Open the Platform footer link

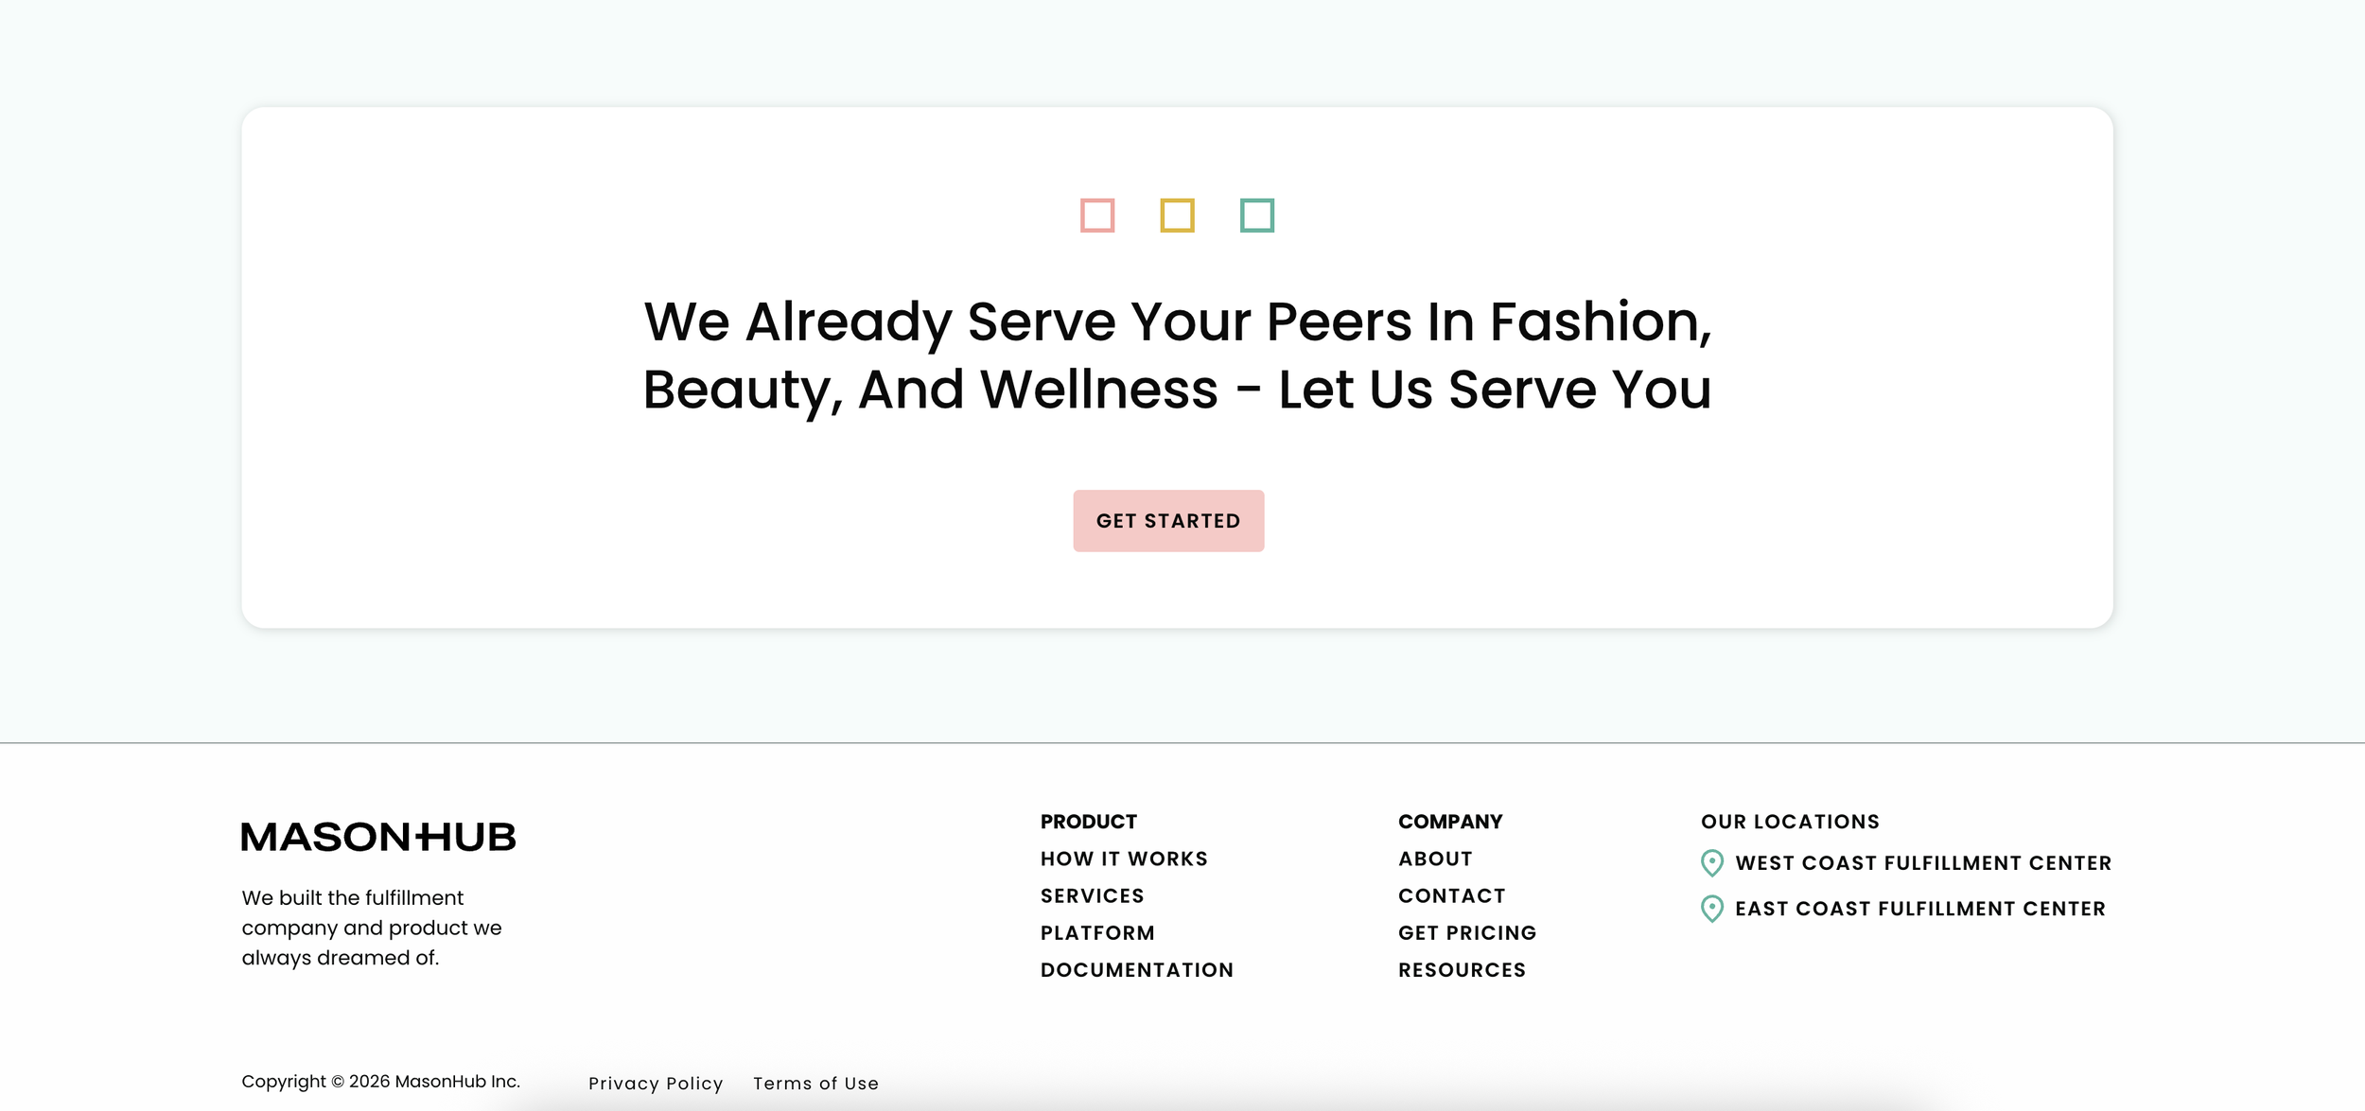pyautogui.click(x=1097, y=933)
